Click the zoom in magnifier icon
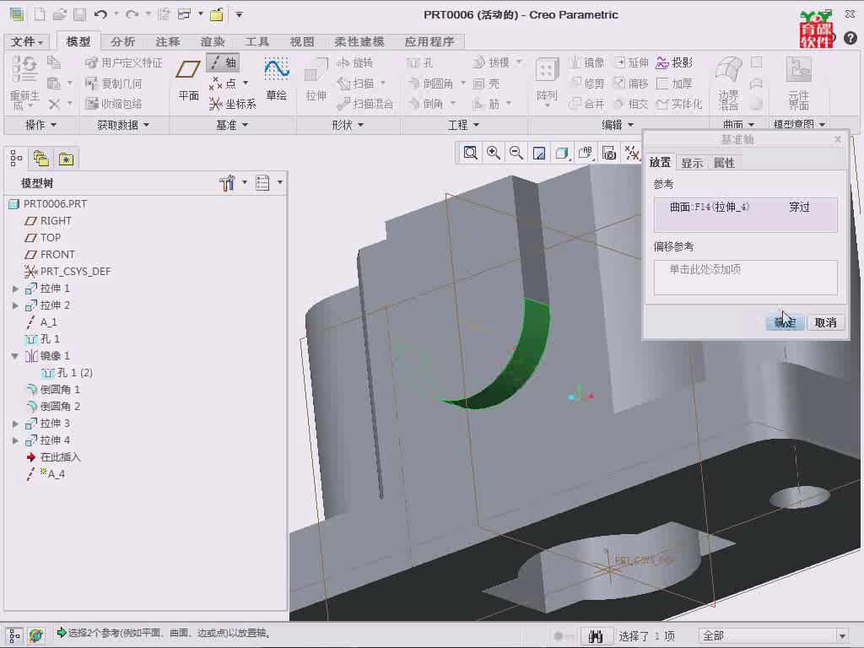The height and width of the screenshot is (648, 864). tap(493, 153)
